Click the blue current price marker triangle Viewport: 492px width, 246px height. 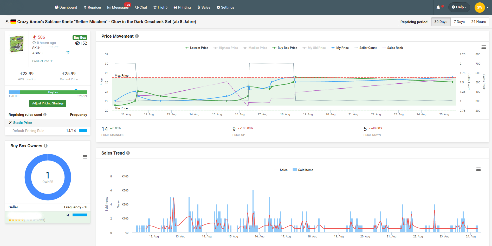[76, 89]
